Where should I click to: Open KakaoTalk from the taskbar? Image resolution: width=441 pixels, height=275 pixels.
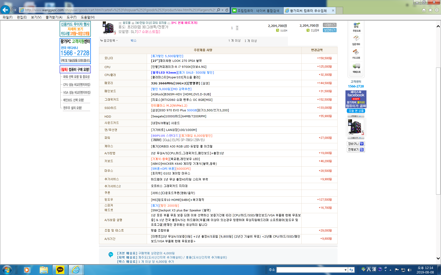coord(60,270)
